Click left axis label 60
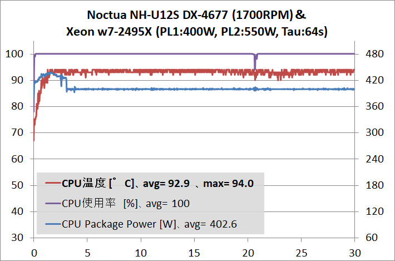Screen dimensions: 395x261 tap(17, 159)
